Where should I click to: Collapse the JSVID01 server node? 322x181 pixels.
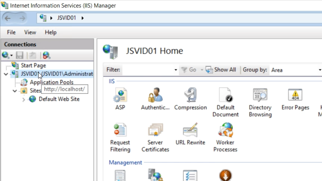tap(6, 74)
